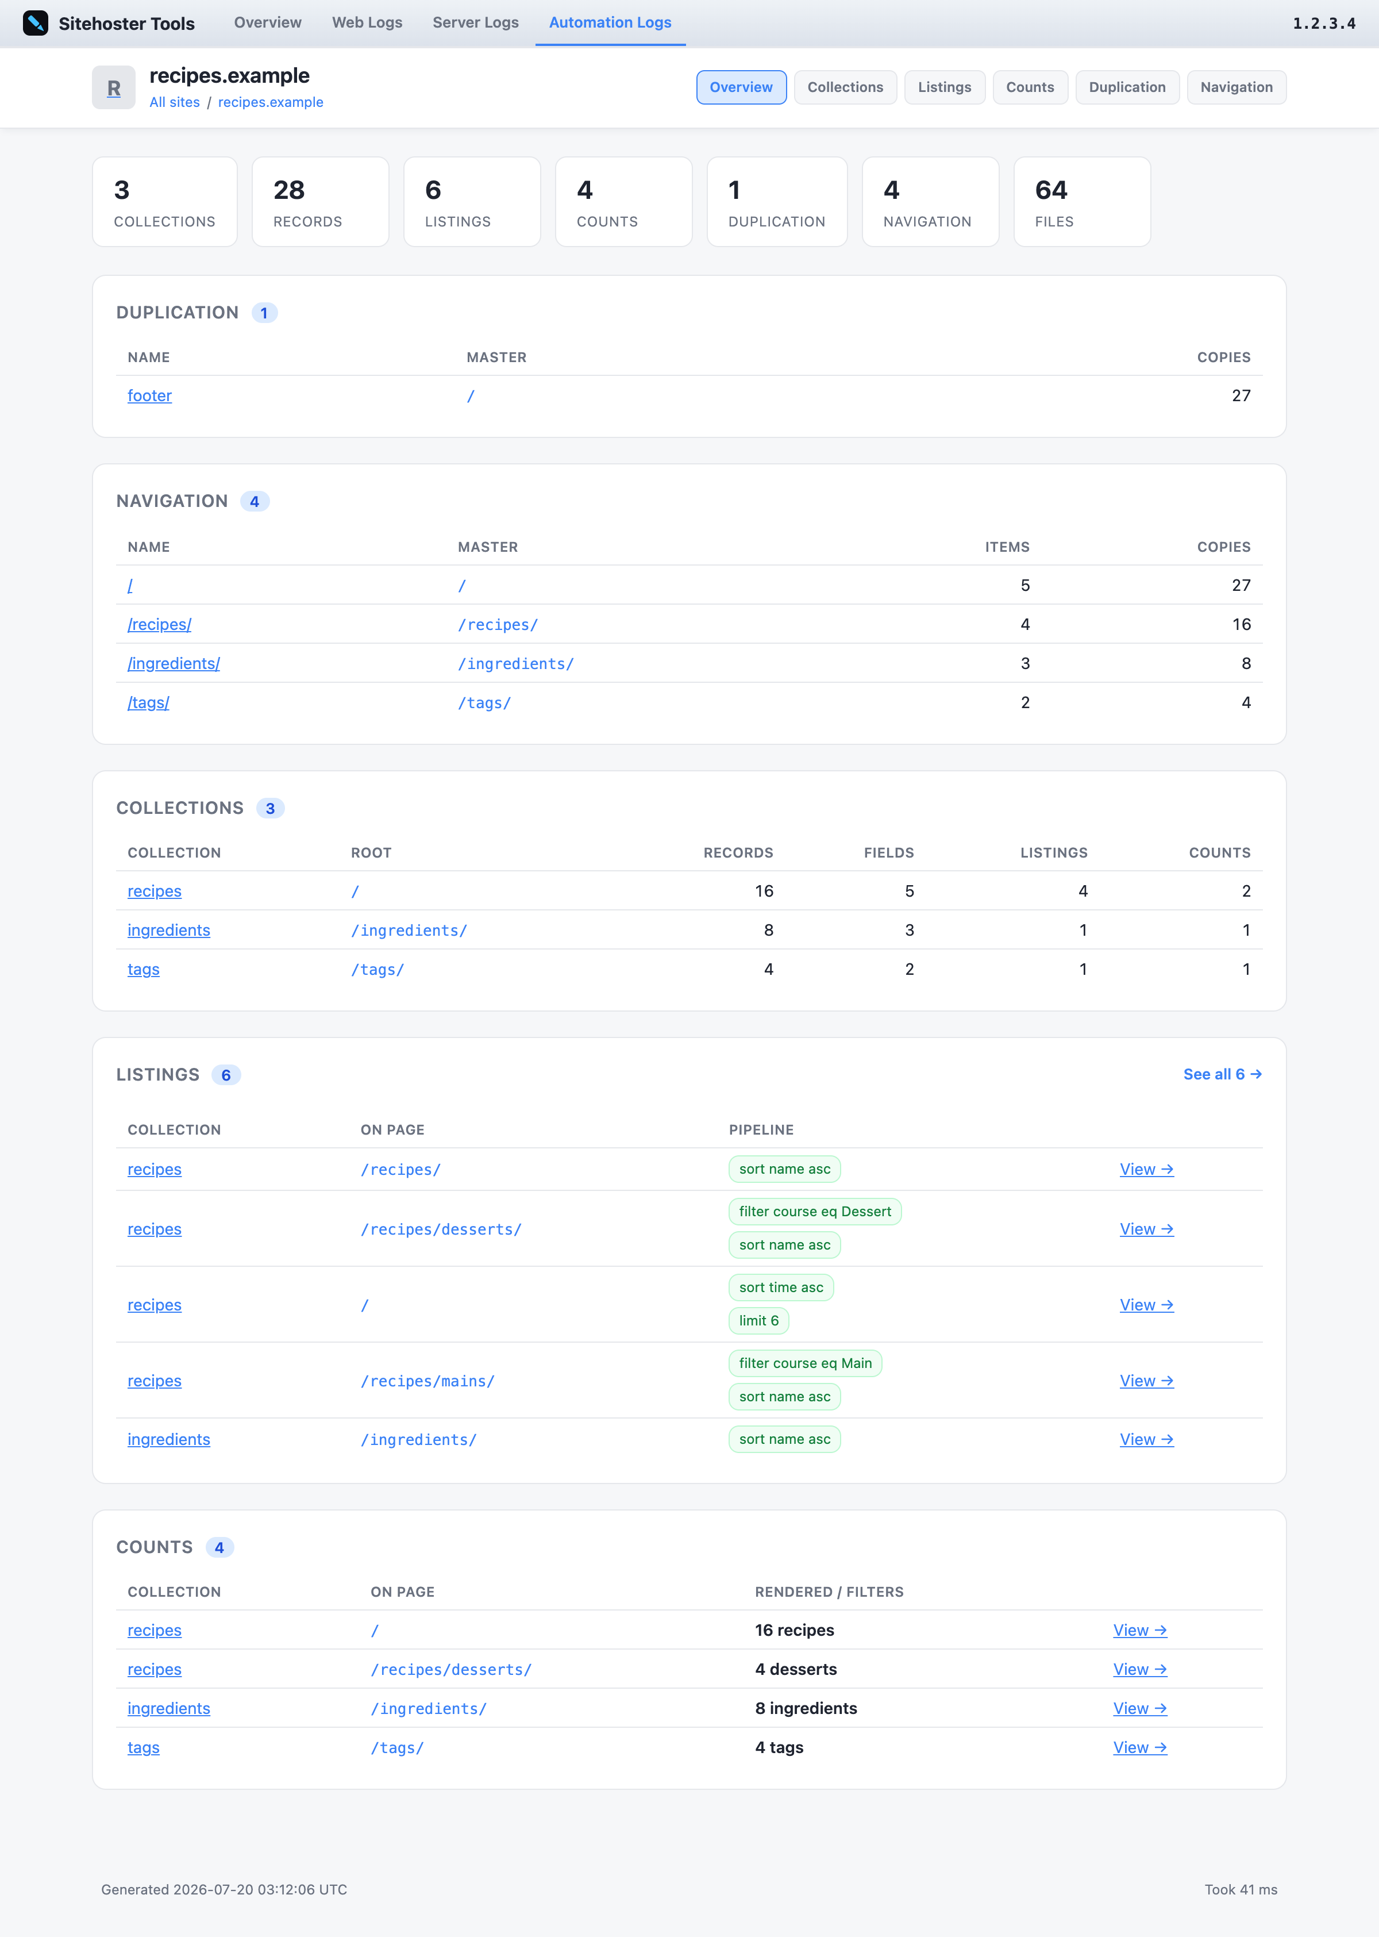This screenshot has height=1937, width=1379.
Task: Switch to the Duplication pill tab
Action: (x=1127, y=87)
